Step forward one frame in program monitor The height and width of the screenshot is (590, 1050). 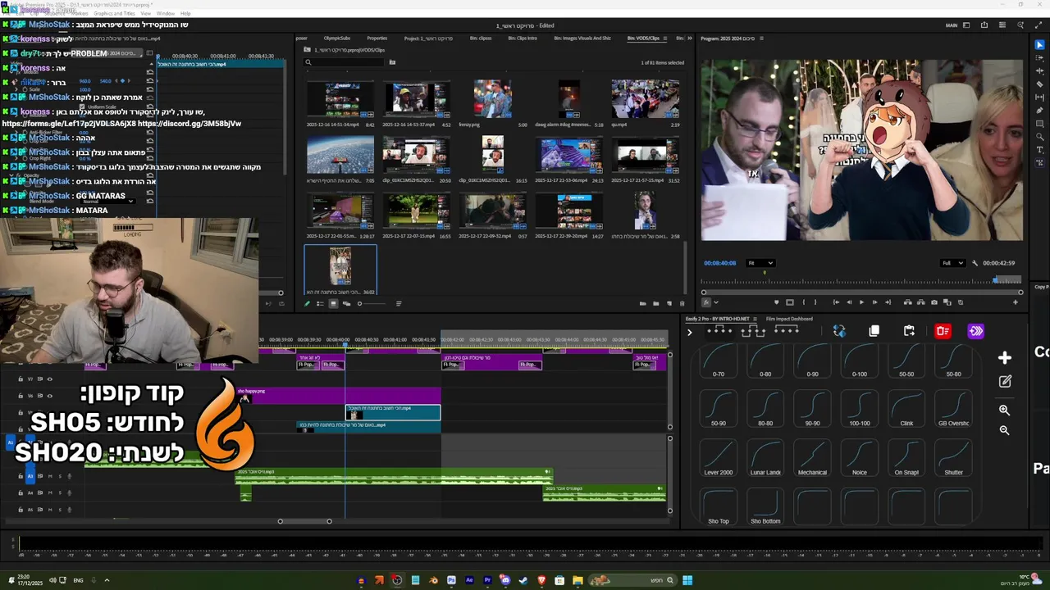point(874,302)
